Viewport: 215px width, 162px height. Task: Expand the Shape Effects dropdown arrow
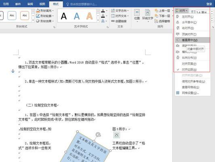pyautogui.click(x=53, y=21)
